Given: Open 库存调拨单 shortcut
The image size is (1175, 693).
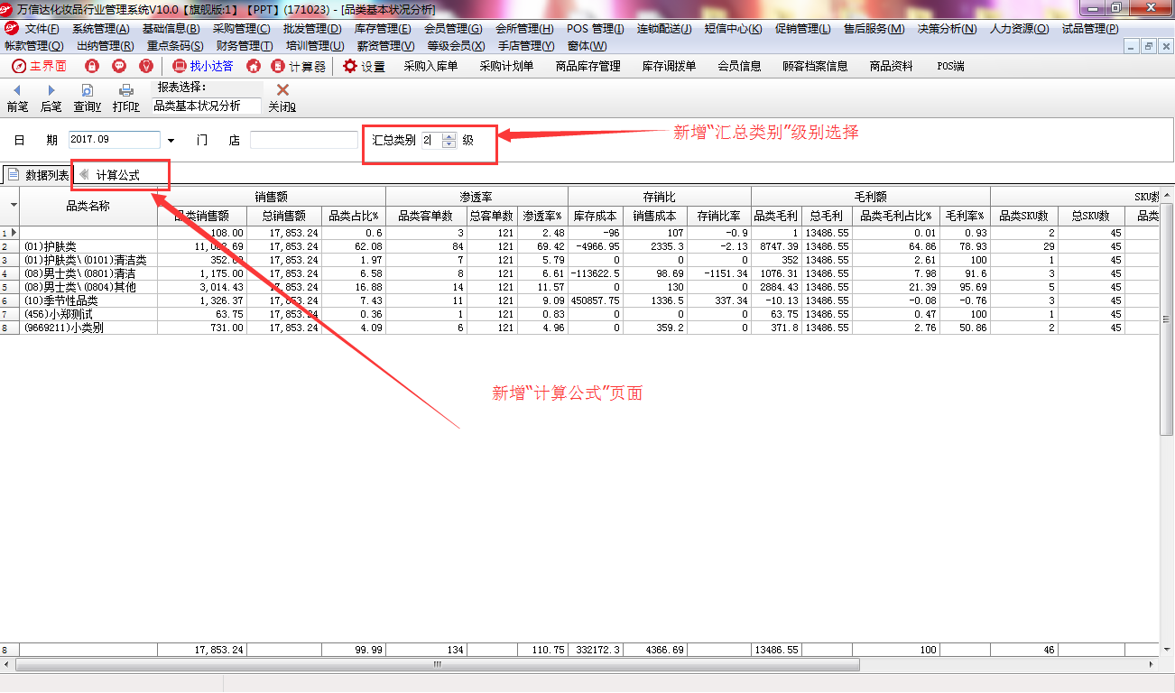Looking at the screenshot, I should click(669, 66).
